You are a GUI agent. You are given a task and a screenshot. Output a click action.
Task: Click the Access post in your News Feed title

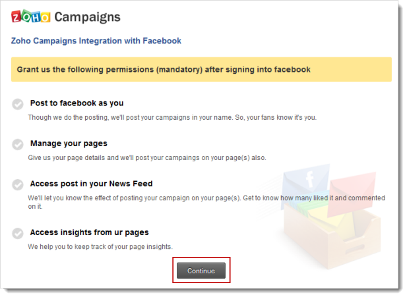pyautogui.click(x=91, y=184)
